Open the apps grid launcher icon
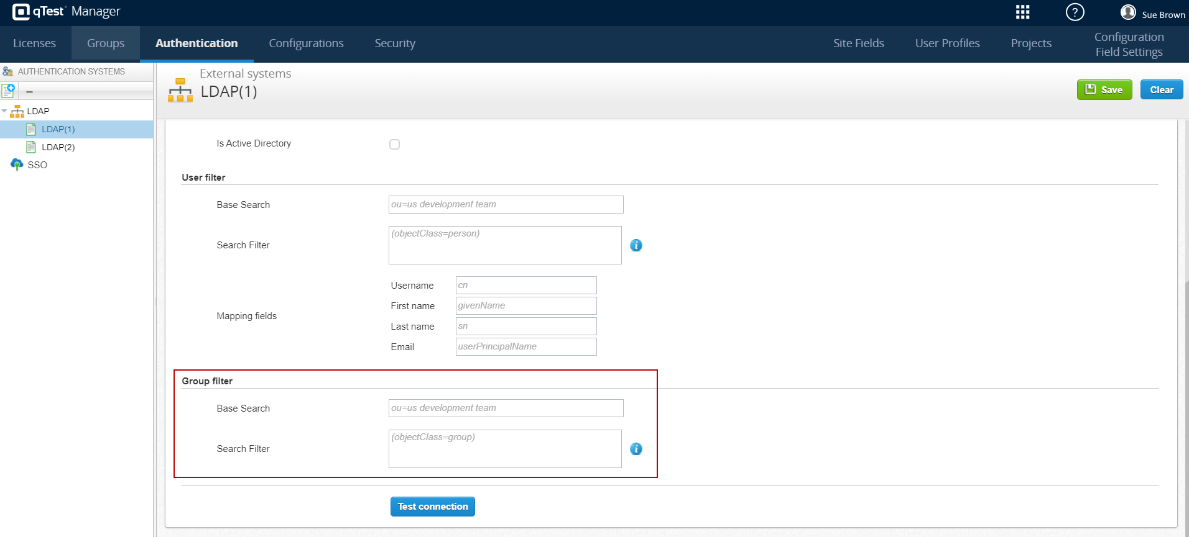 point(1022,12)
